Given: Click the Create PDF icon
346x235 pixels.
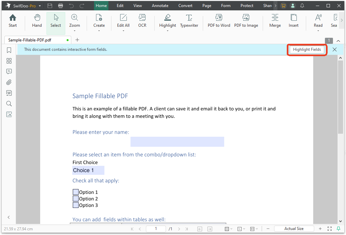Looking at the screenshot, I should 99,21.
